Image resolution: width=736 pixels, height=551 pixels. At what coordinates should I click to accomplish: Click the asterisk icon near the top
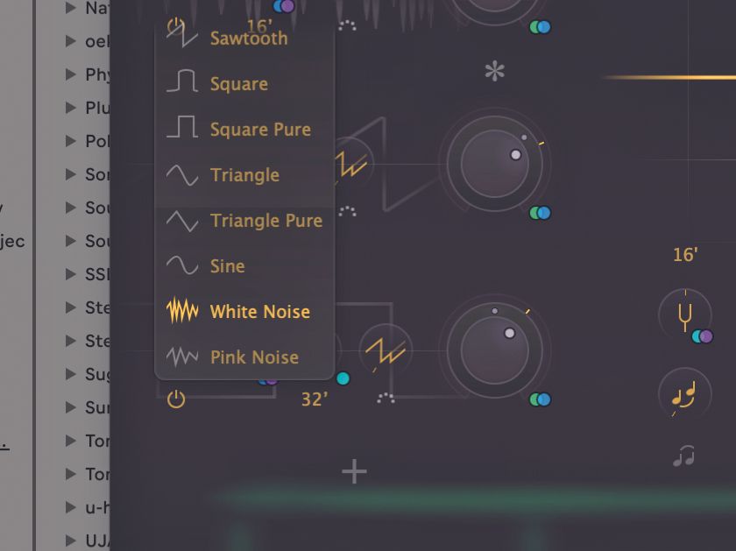[x=496, y=72]
